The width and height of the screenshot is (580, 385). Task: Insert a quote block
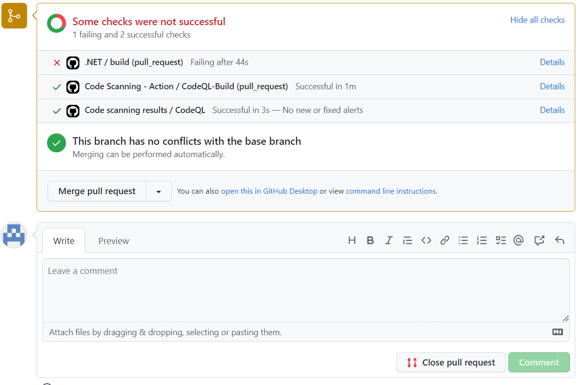coord(408,240)
